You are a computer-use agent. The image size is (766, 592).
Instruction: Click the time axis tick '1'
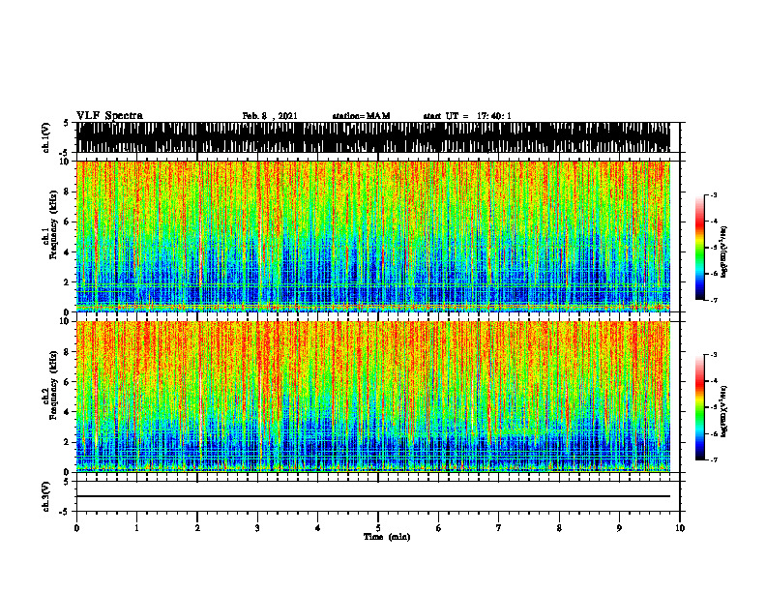coord(136,528)
